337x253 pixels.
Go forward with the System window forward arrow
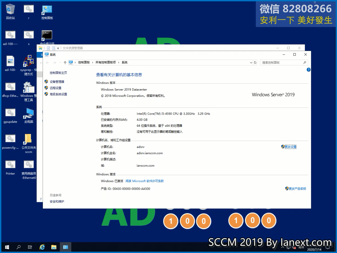tap(55, 63)
